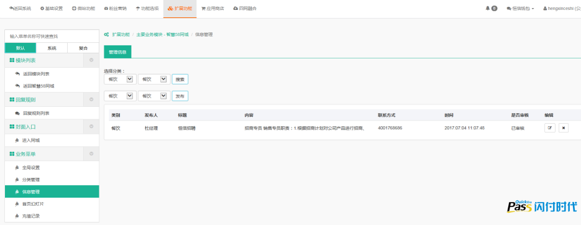The image size is (581, 225).
Task: Collapse the 业务菜单 section with its chevron
Action: click(91, 154)
